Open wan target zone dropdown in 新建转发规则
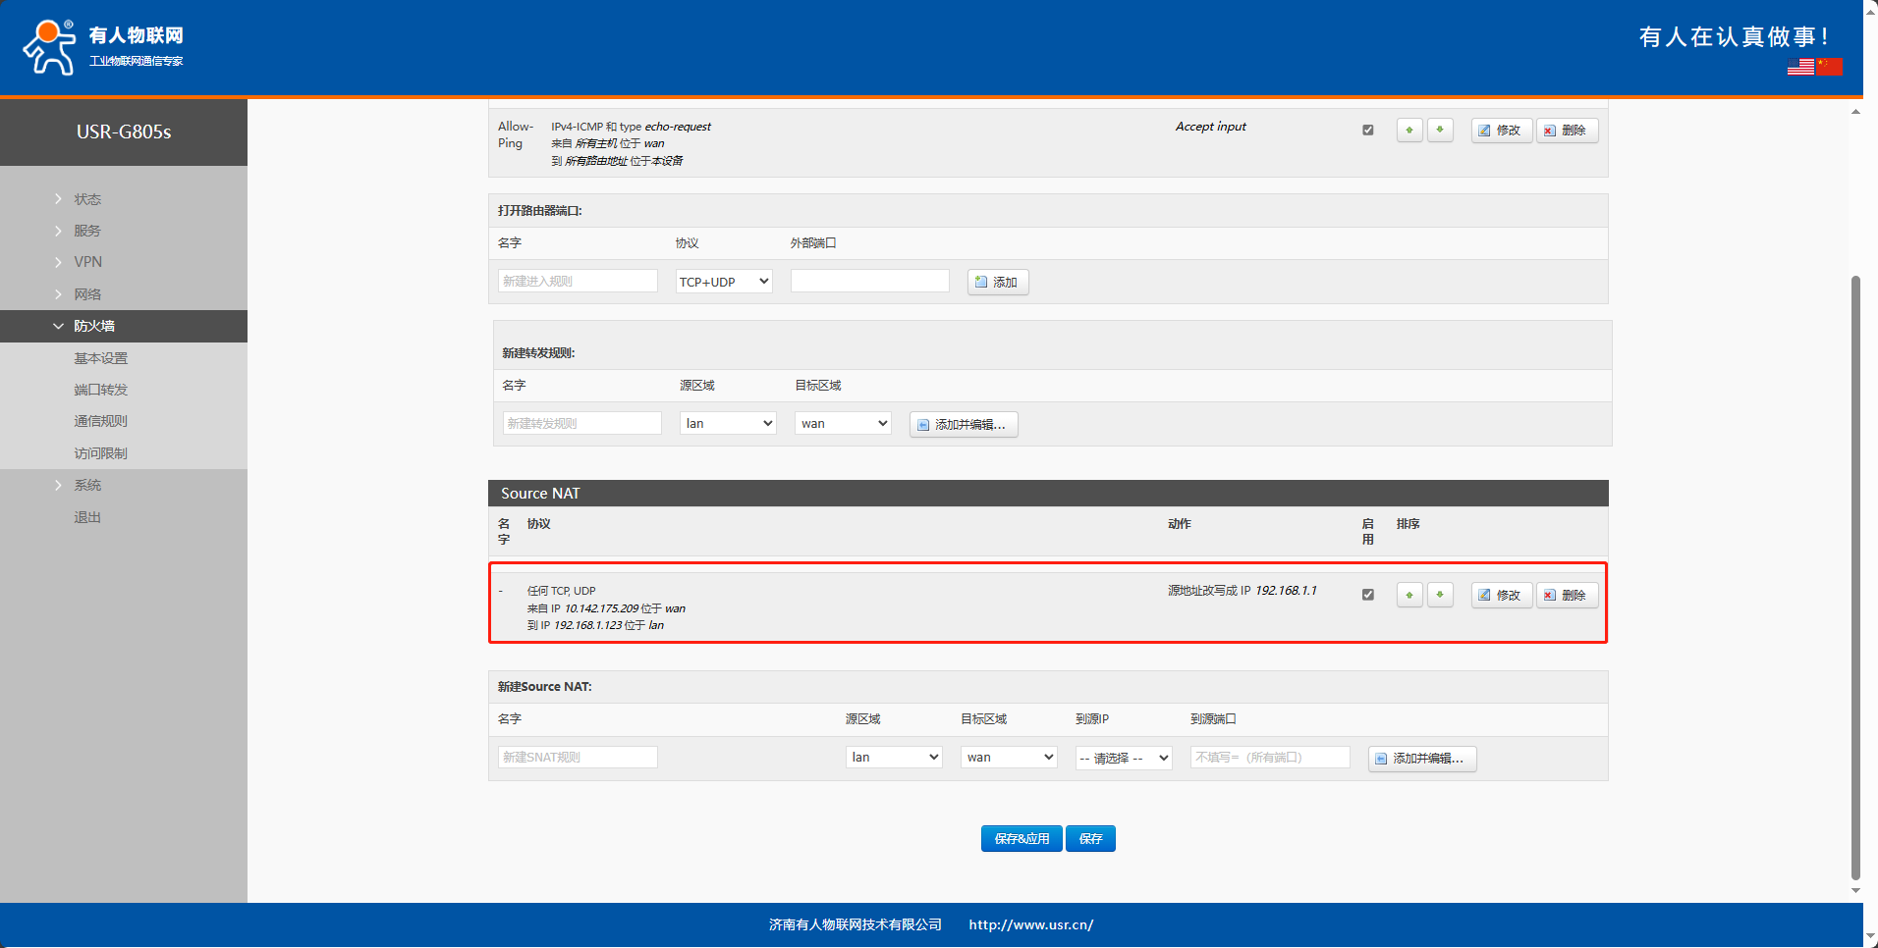This screenshot has width=1878, height=948. [x=843, y=424]
